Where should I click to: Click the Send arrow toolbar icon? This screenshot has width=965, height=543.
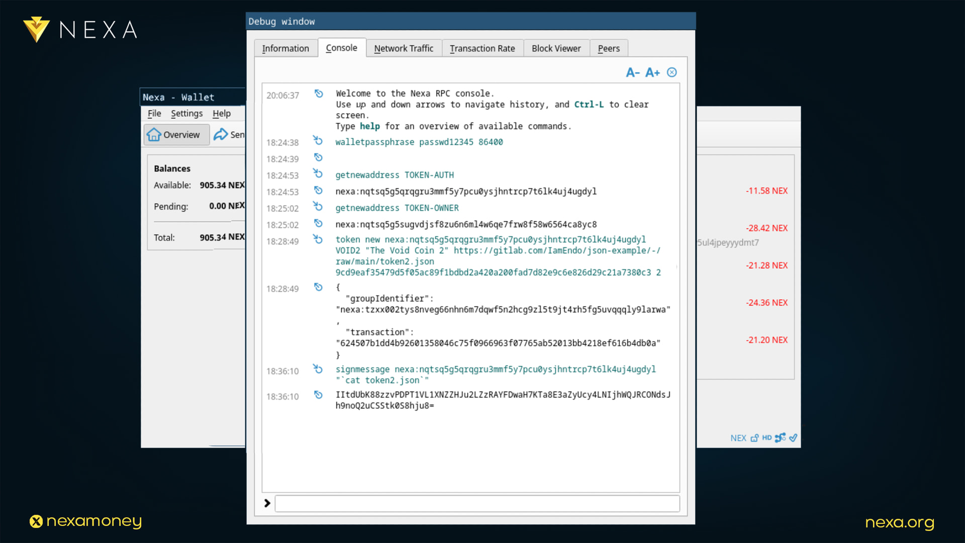click(x=221, y=134)
